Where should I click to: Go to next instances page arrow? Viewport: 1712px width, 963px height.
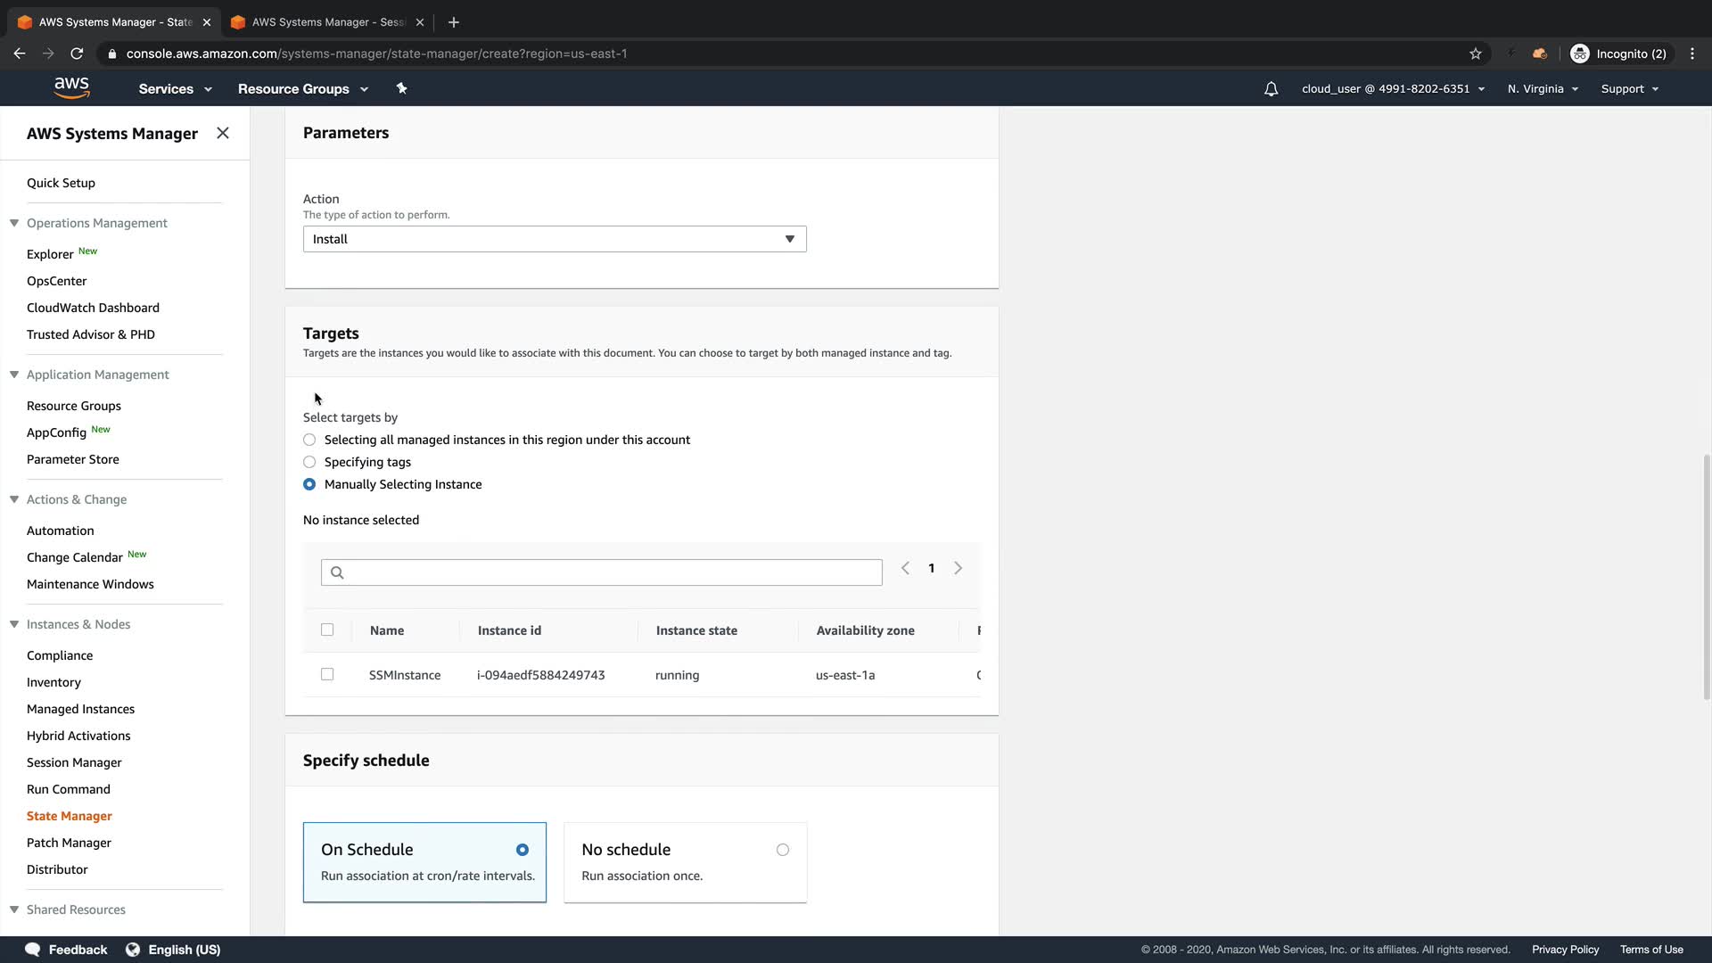coord(958,568)
